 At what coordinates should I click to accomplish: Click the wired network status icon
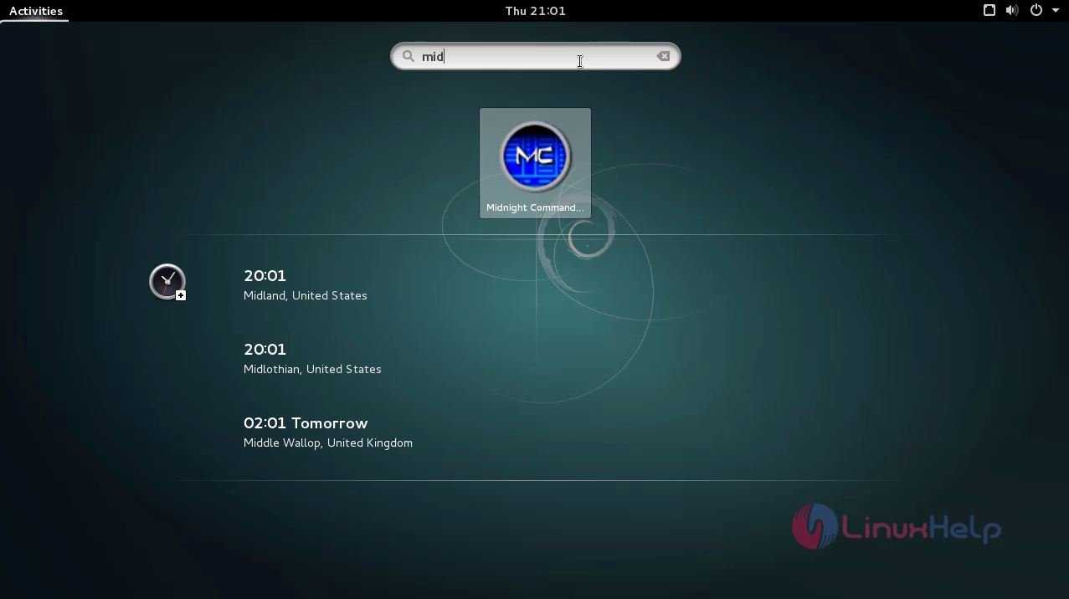pyautogui.click(x=989, y=11)
